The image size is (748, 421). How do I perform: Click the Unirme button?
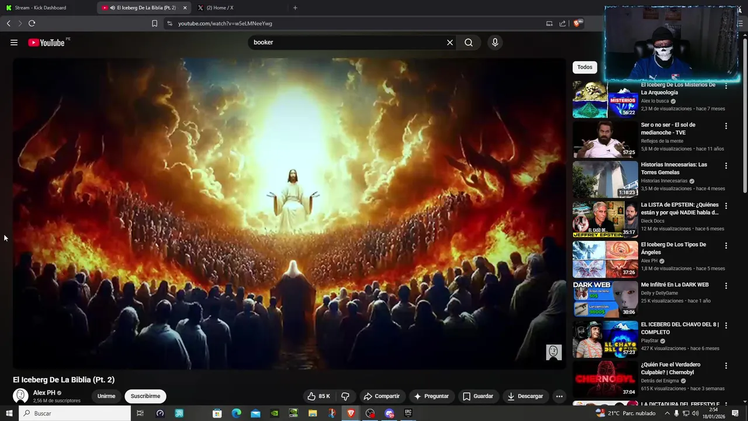pos(106,396)
